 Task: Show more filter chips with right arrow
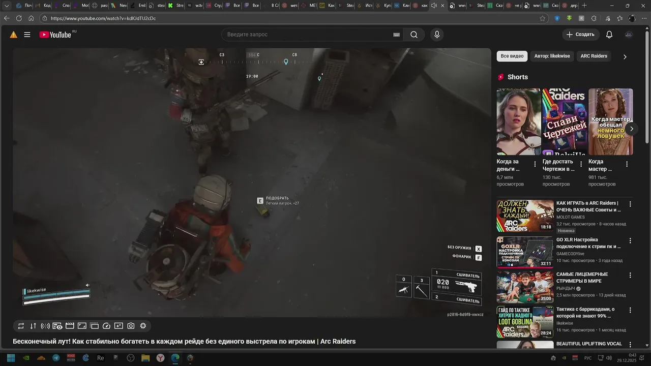coord(625,56)
